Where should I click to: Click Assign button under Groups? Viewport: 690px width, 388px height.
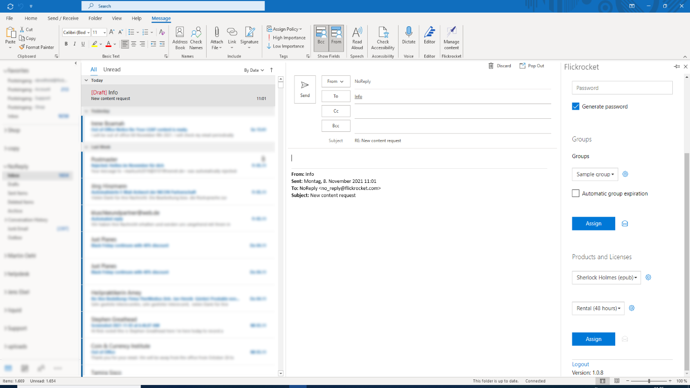click(594, 223)
